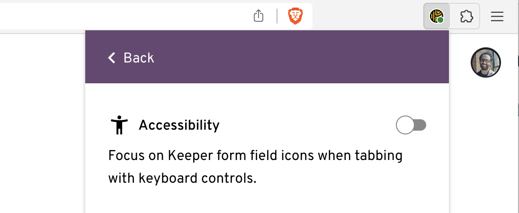Click the gray track of the Accessibility toggle
This screenshot has height=213, width=519.
(x=421, y=125)
